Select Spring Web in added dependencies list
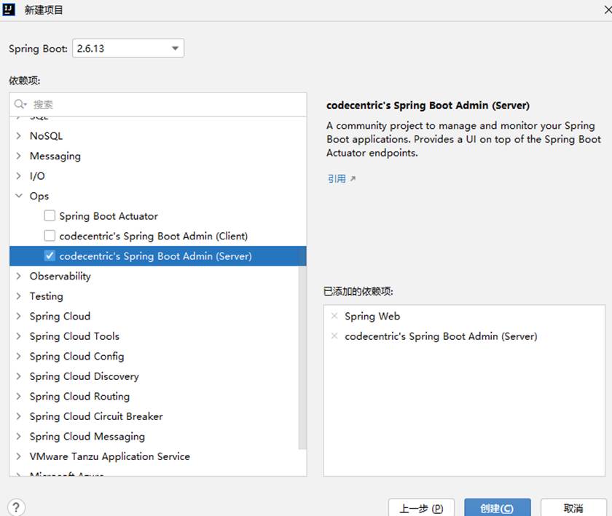612x516 pixels. (372, 317)
